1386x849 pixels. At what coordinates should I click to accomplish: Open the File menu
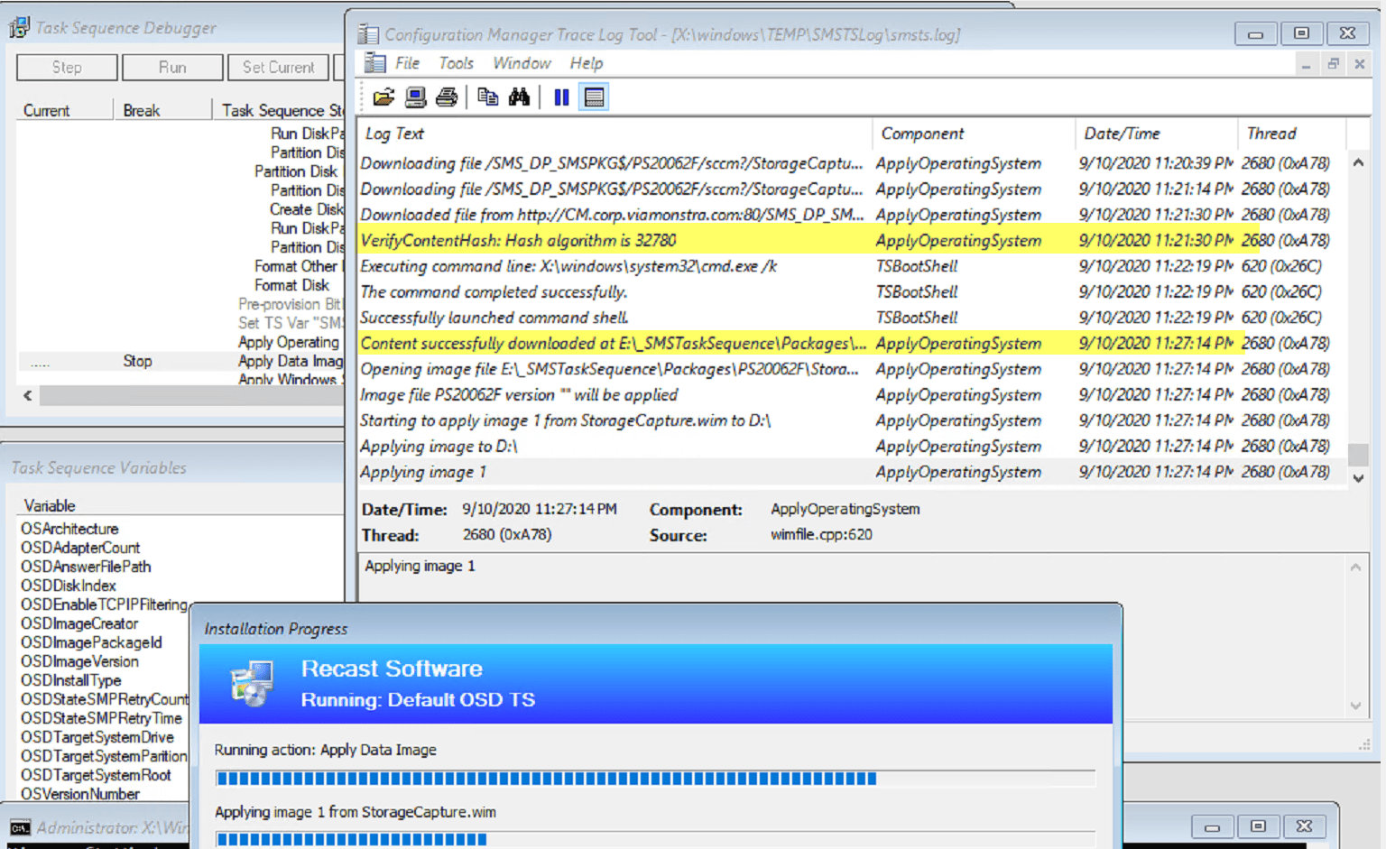(406, 63)
